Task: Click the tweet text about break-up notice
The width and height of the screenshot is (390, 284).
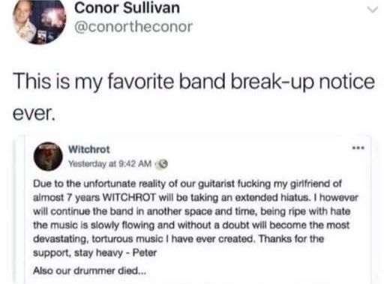Action: pos(193,97)
